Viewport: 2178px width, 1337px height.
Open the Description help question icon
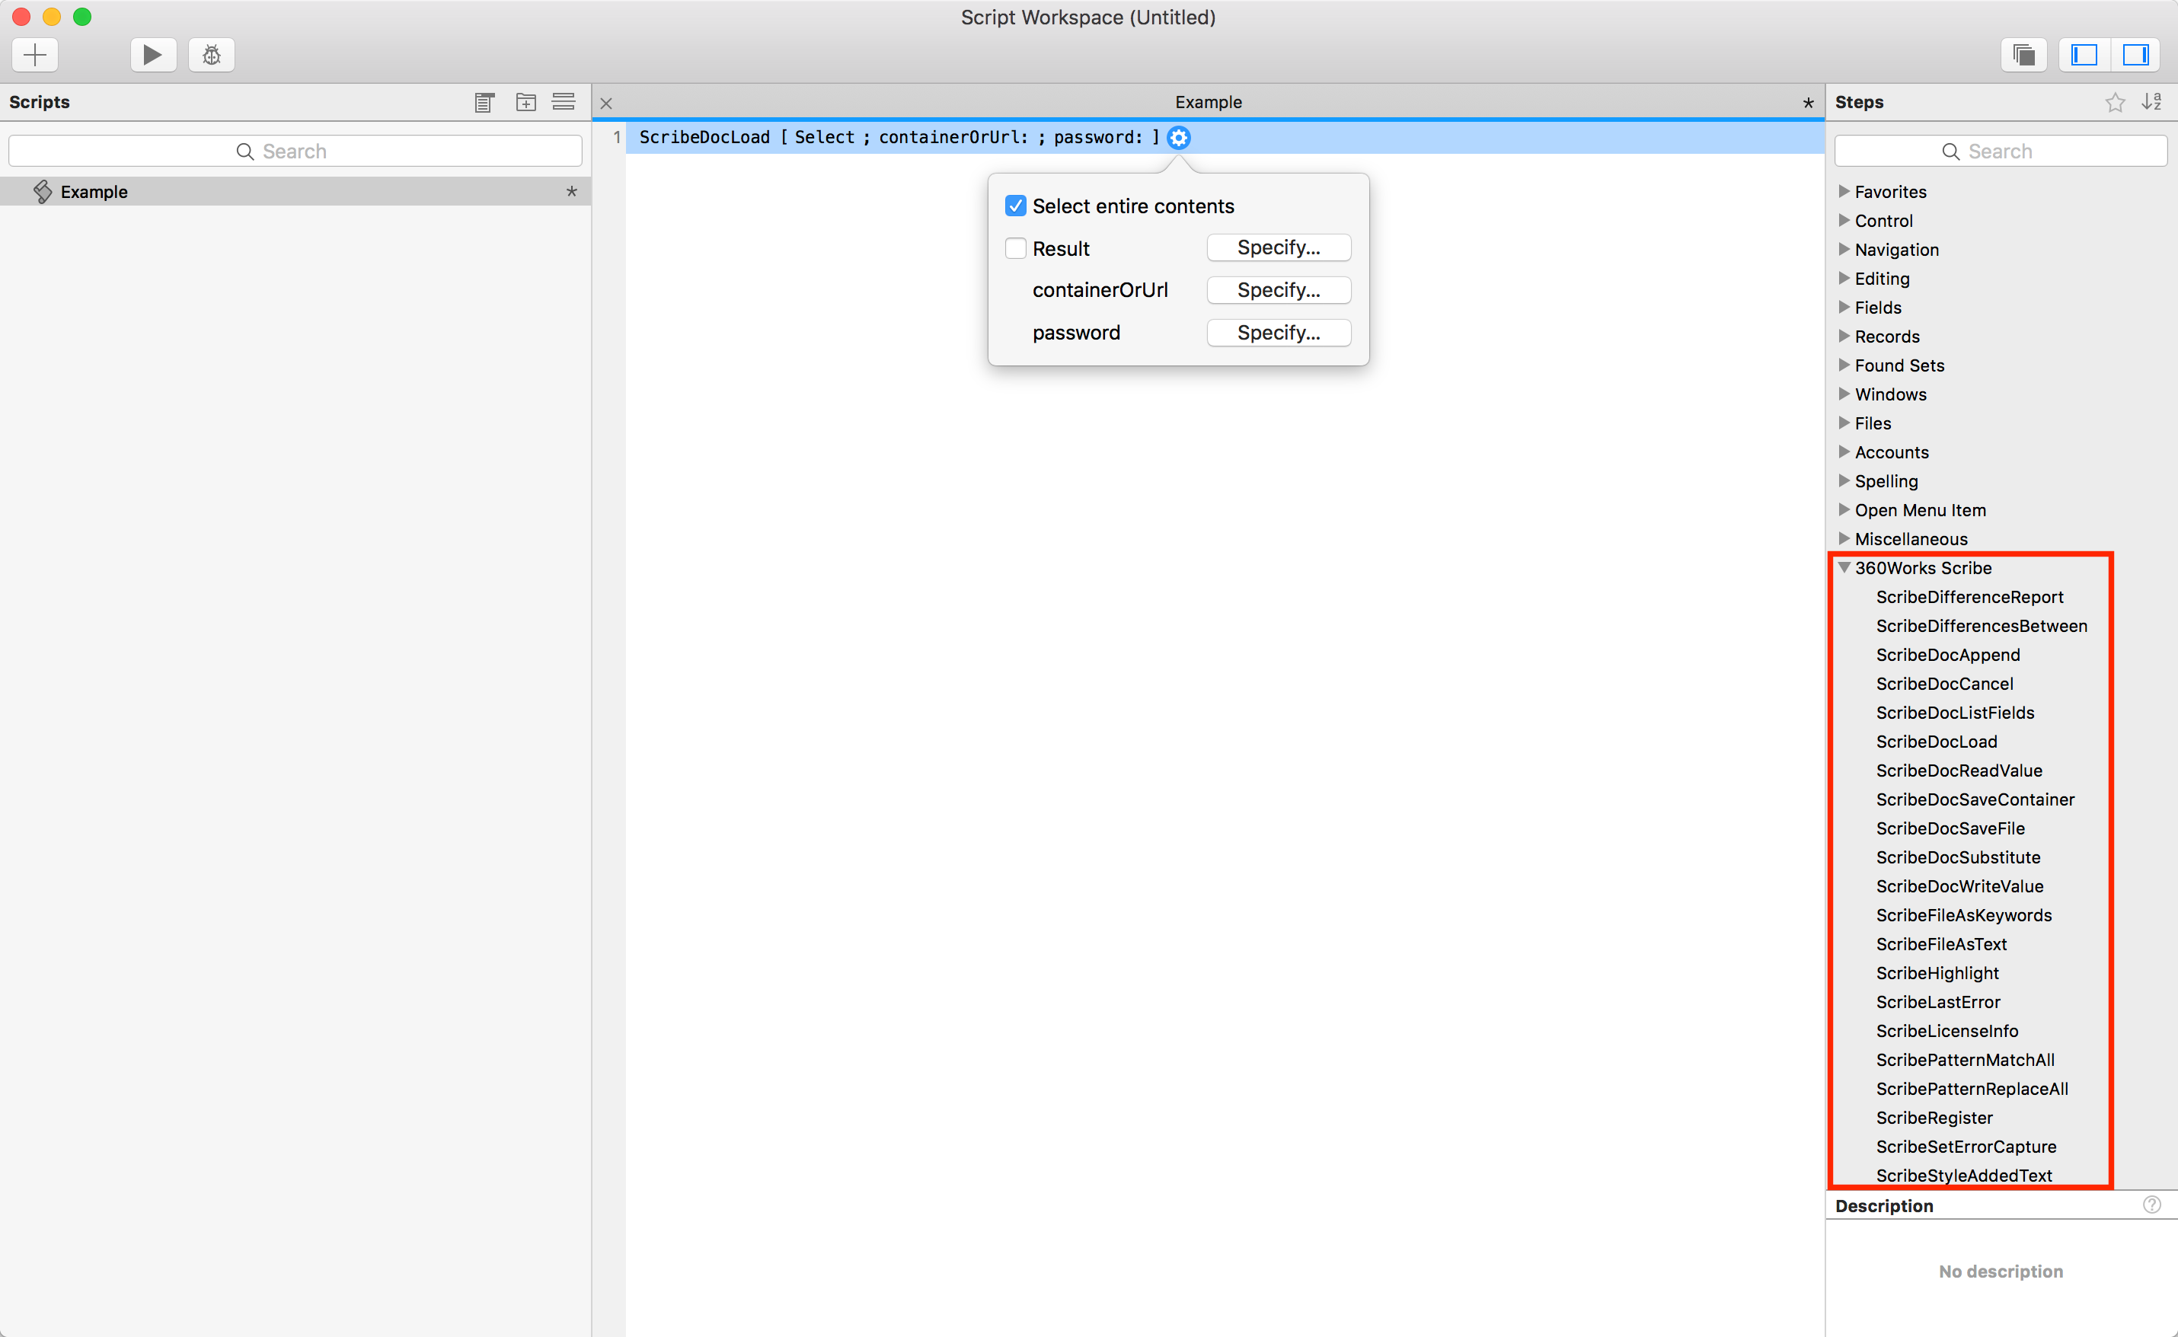pos(2152,1205)
